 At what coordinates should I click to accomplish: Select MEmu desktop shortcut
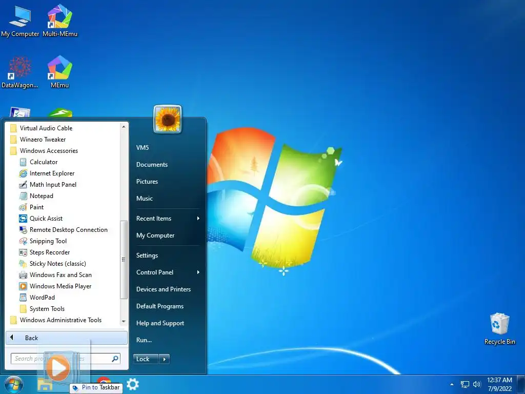pyautogui.click(x=59, y=72)
